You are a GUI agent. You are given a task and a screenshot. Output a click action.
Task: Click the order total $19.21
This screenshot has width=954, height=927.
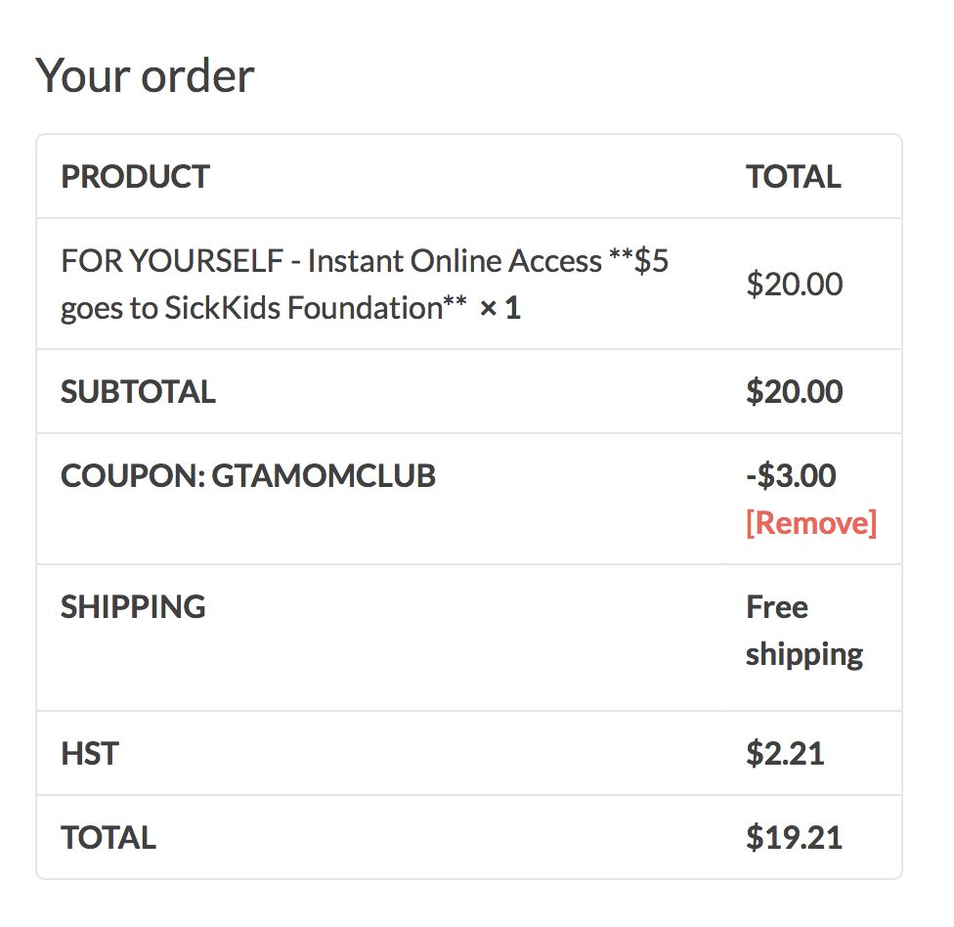click(x=795, y=837)
